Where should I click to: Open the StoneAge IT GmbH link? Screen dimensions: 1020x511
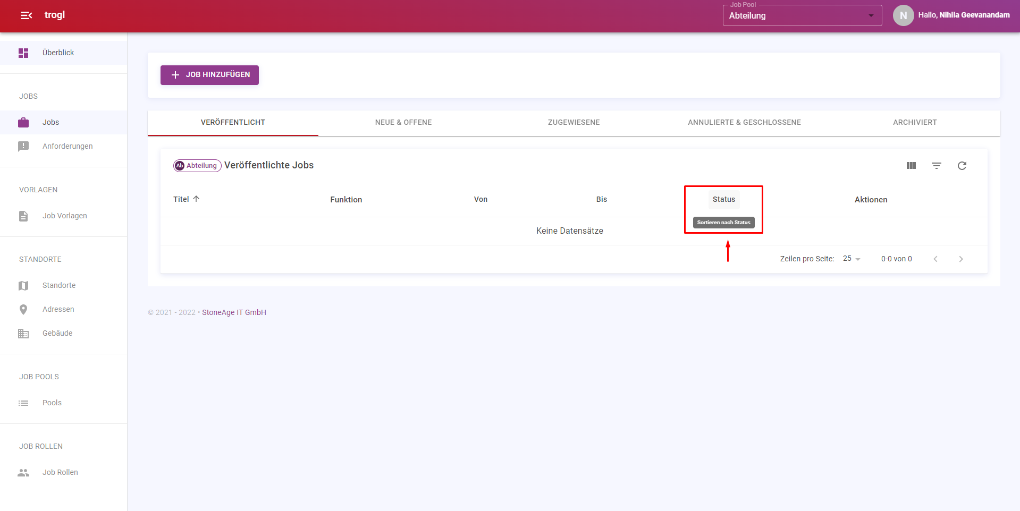234,312
